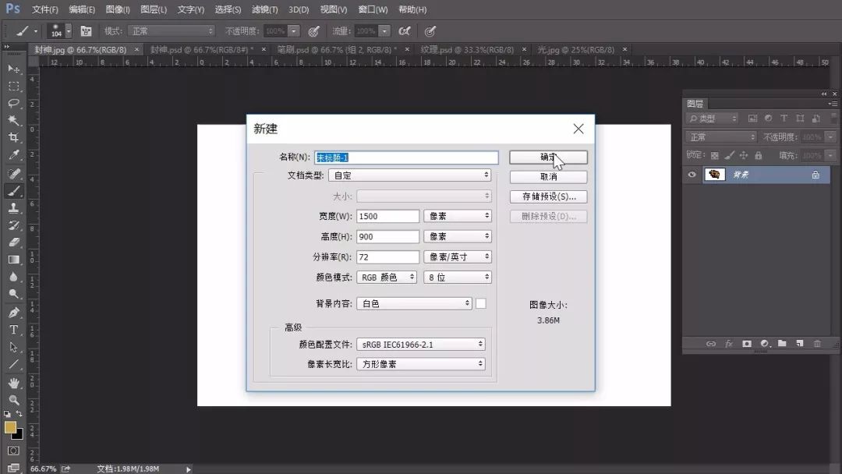This screenshot has height=474, width=842.
Task: Create a new group folder in Layers panel
Action: click(x=782, y=344)
